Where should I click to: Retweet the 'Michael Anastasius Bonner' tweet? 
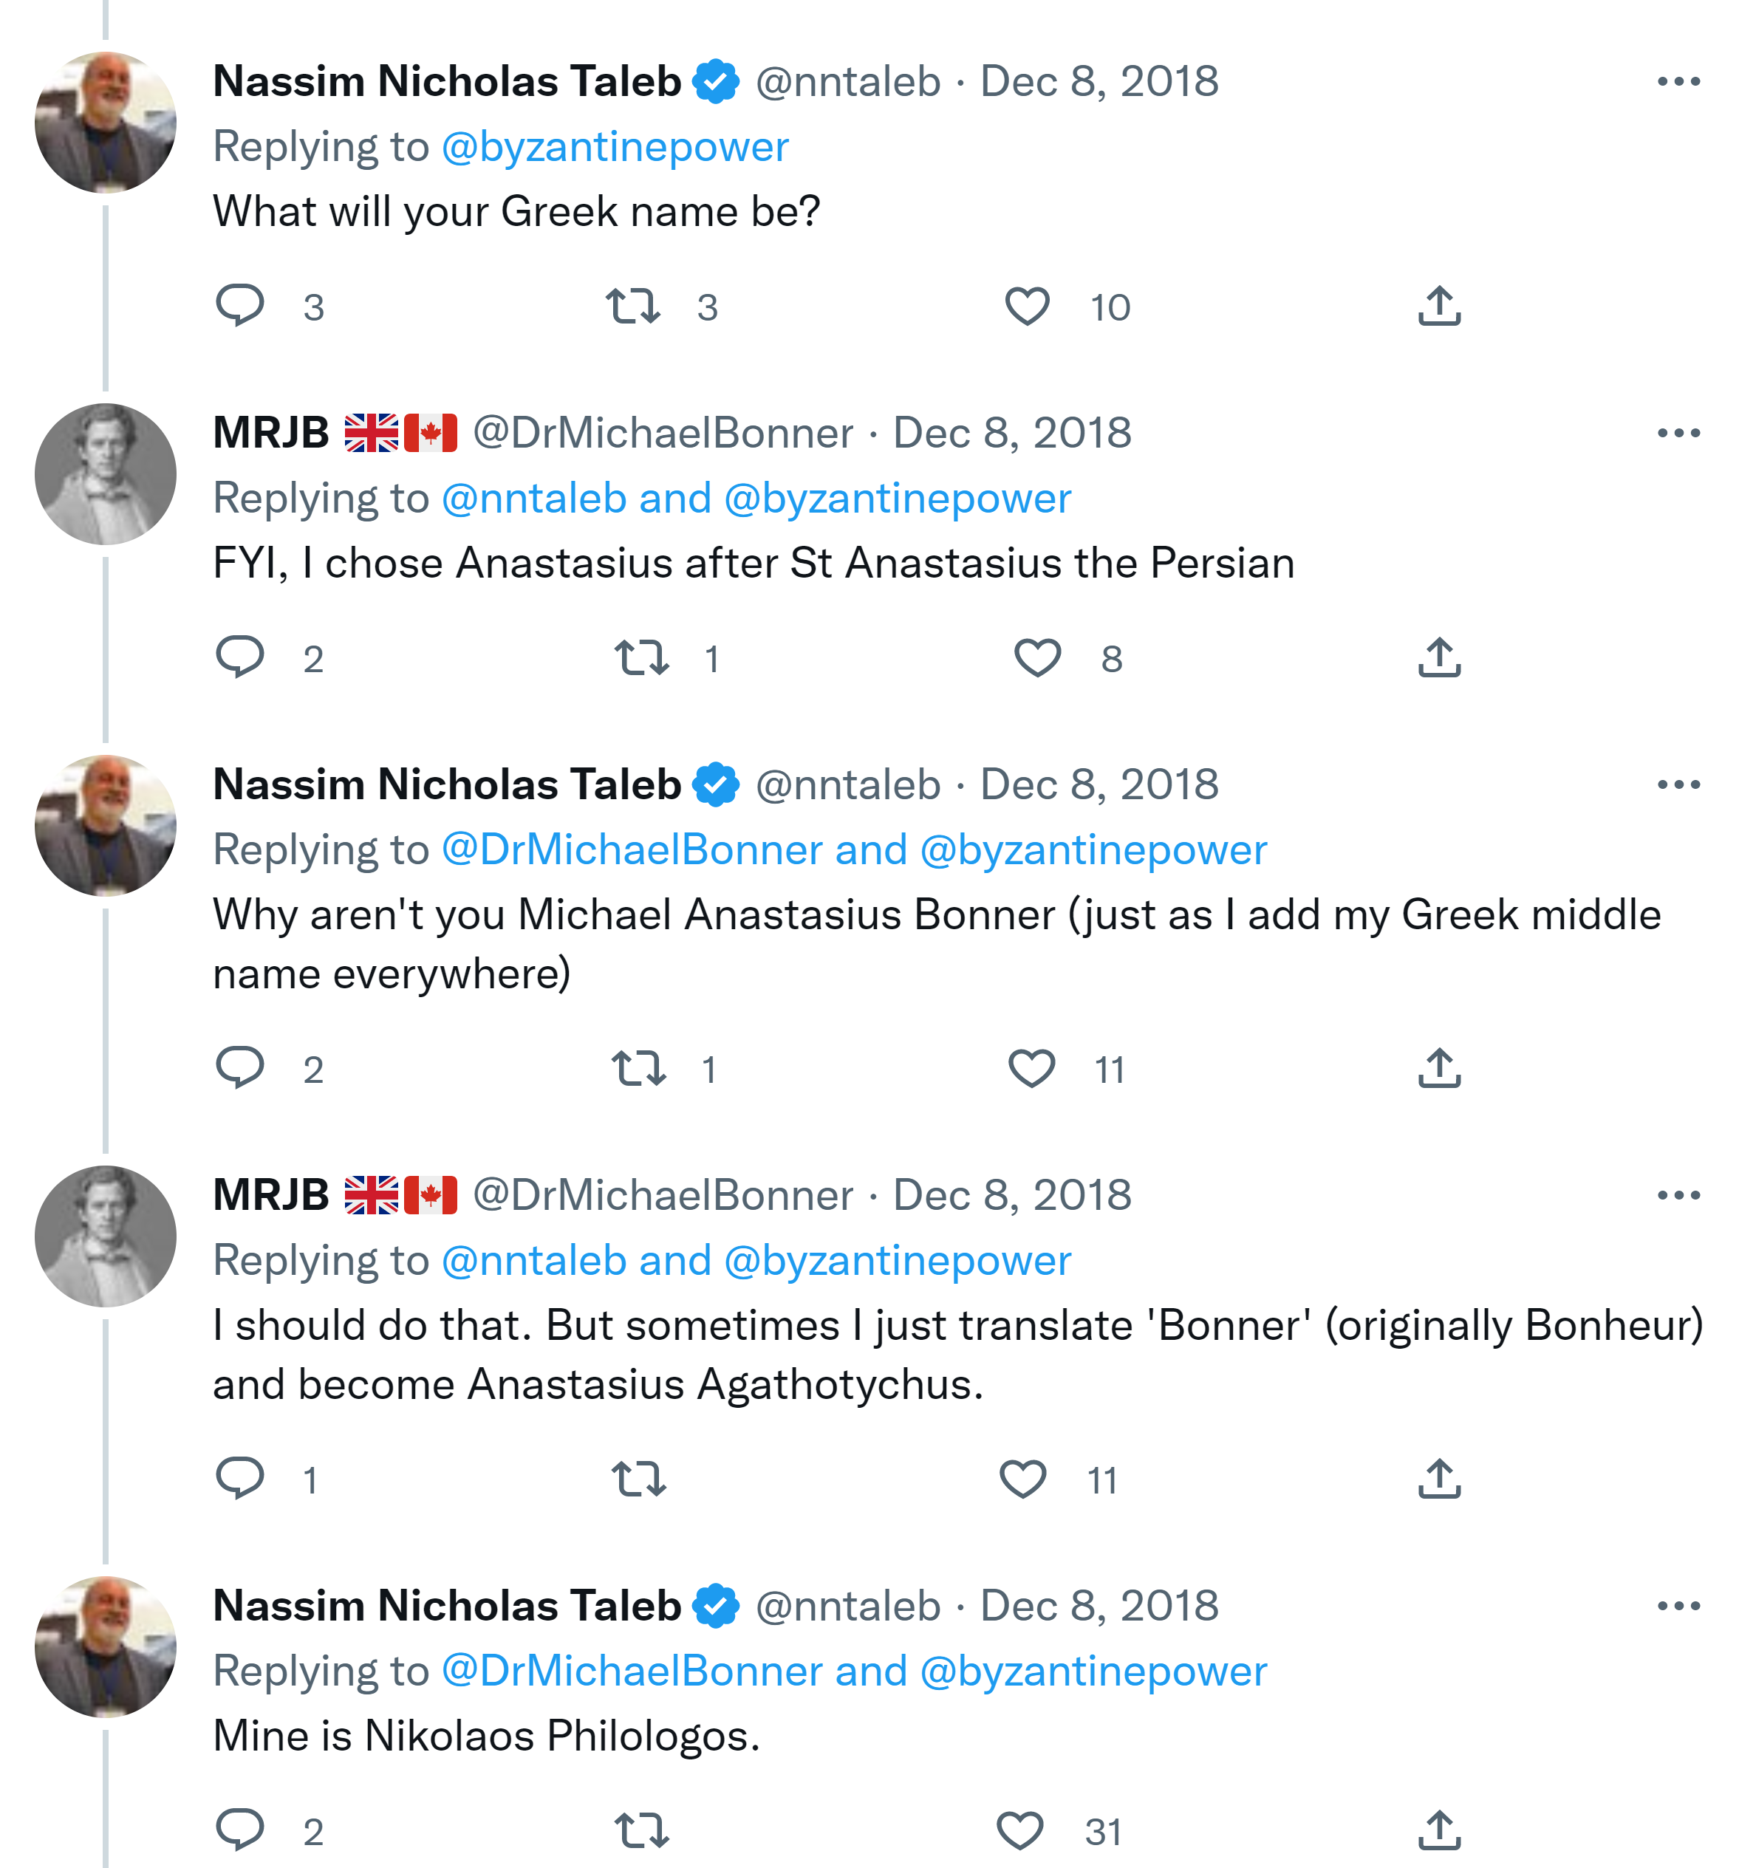(639, 1068)
